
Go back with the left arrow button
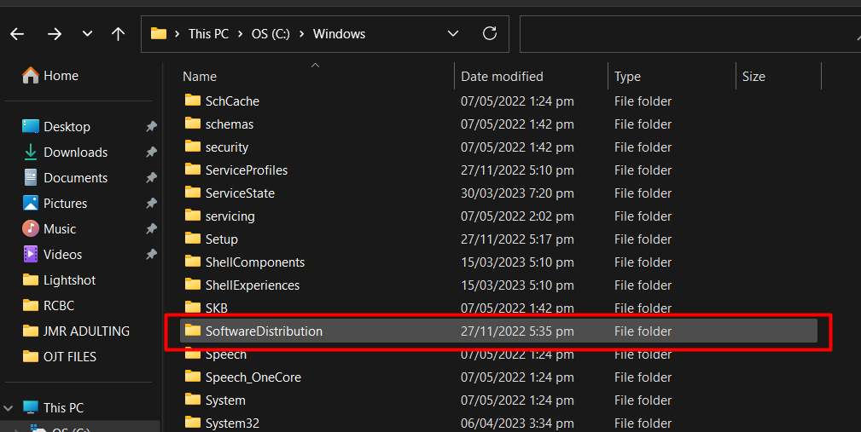[17, 34]
